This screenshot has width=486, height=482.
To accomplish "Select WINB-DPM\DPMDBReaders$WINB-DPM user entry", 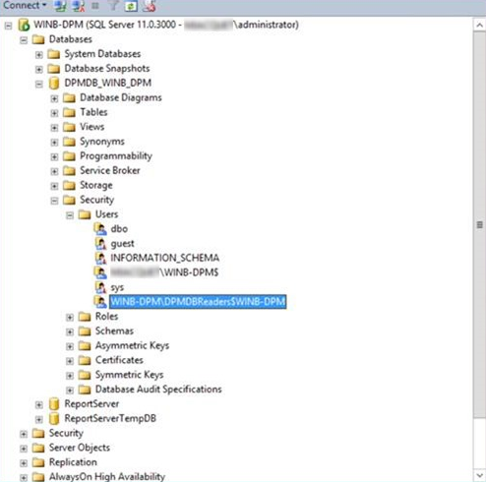I will [x=198, y=301].
